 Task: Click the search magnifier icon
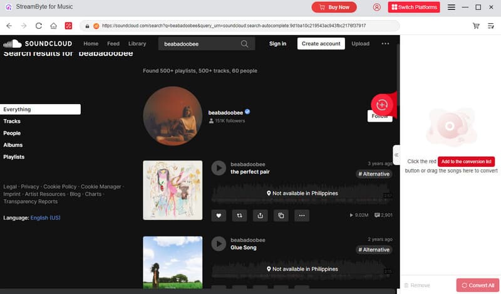click(x=244, y=44)
